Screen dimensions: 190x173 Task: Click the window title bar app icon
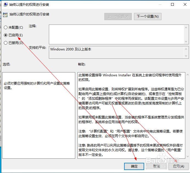click(5, 5)
